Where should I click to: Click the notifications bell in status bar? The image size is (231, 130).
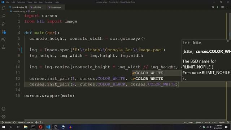point(228,122)
